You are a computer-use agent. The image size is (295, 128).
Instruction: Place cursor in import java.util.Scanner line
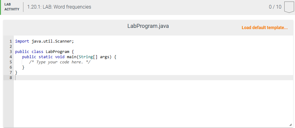[44, 41]
